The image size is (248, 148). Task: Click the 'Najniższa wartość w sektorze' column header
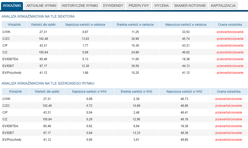tap(85, 25)
